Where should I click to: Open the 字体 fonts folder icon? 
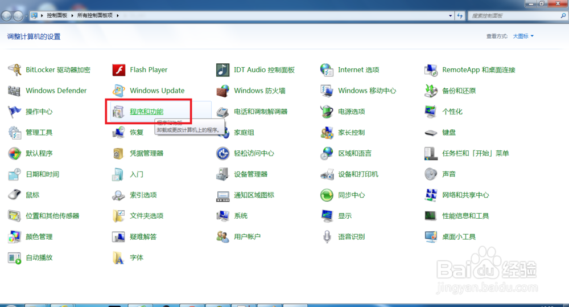click(119, 257)
